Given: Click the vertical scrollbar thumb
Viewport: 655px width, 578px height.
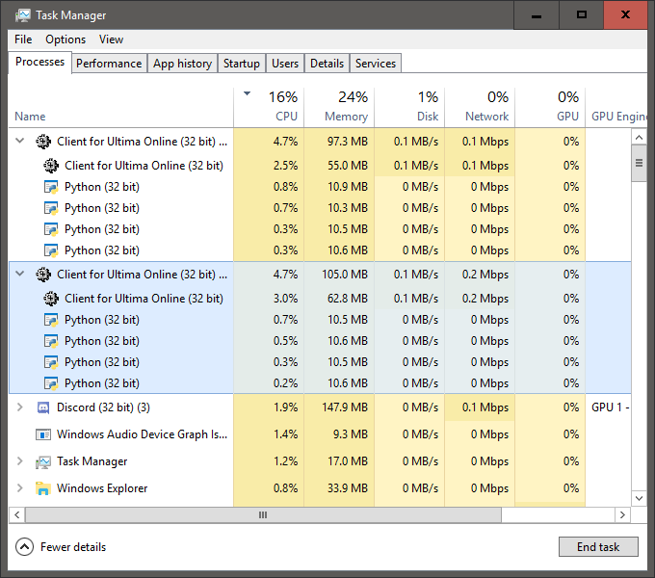Looking at the screenshot, I should (640, 164).
